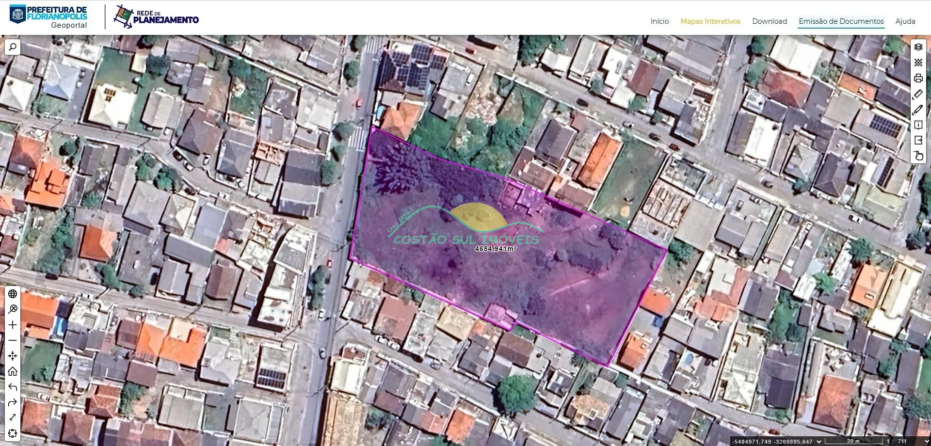
Task: Click the Rede de Planejamento logo
Action: pos(156,16)
